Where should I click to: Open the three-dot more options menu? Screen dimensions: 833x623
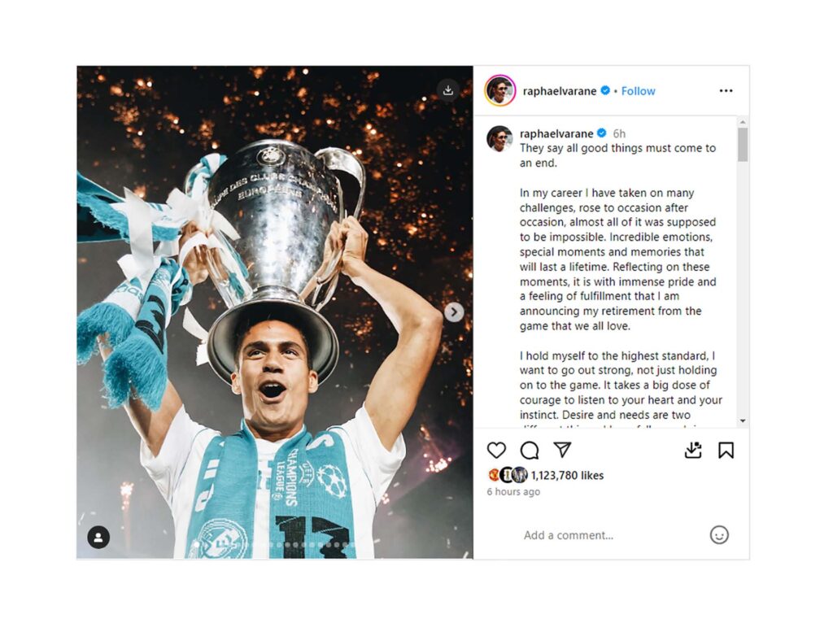pos(726,90)
